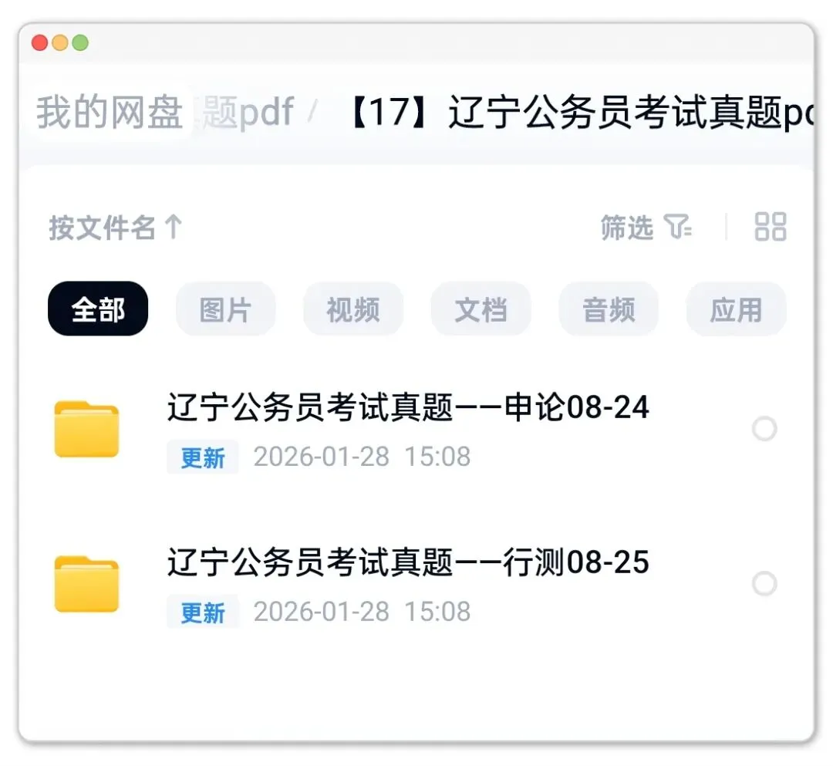Switch to grid view layout icon
Screen dimensions: 833x766
(x=771, y=227)
